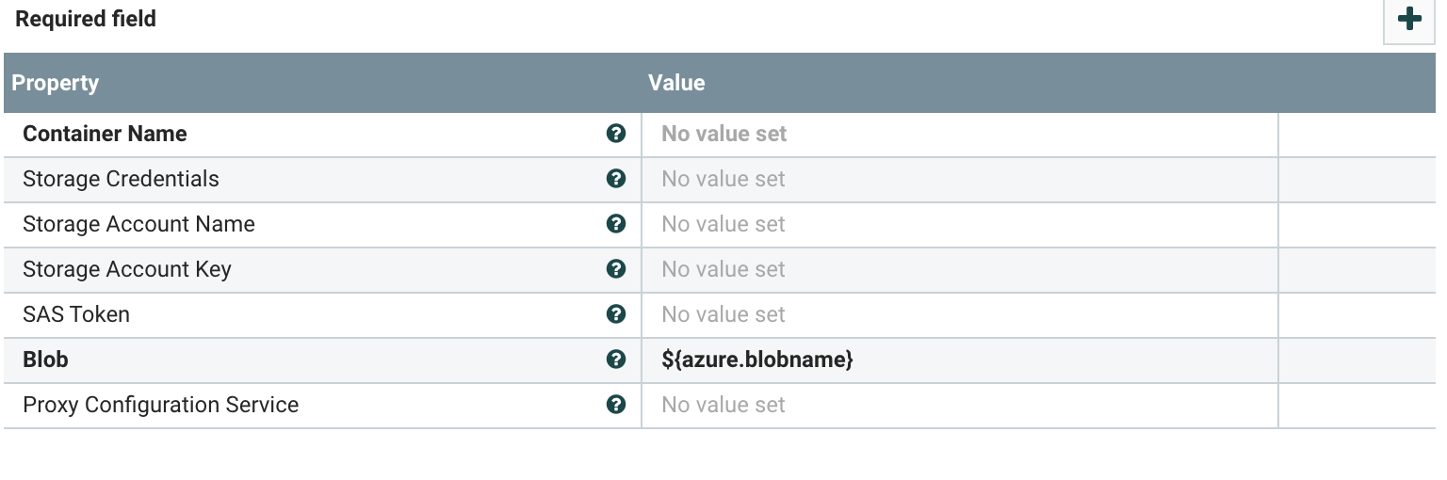Show help for Container Name property
The height and width of the screenshot is (480, 1447).
coord(616,134)
